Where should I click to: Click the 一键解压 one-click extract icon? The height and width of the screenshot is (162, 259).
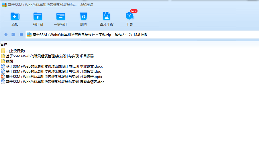[61, 16]
